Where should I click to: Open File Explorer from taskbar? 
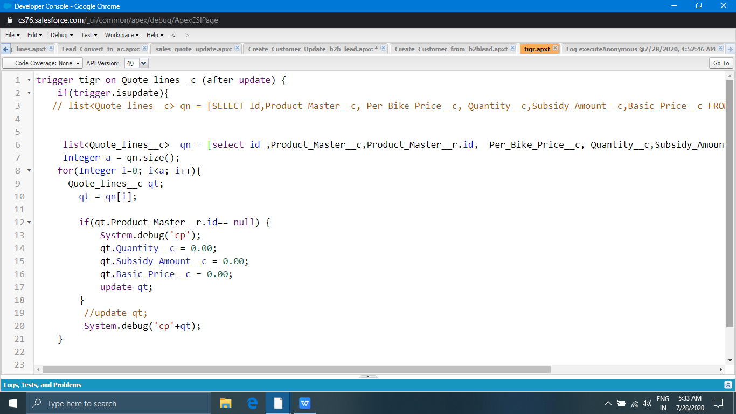[225, 403]
